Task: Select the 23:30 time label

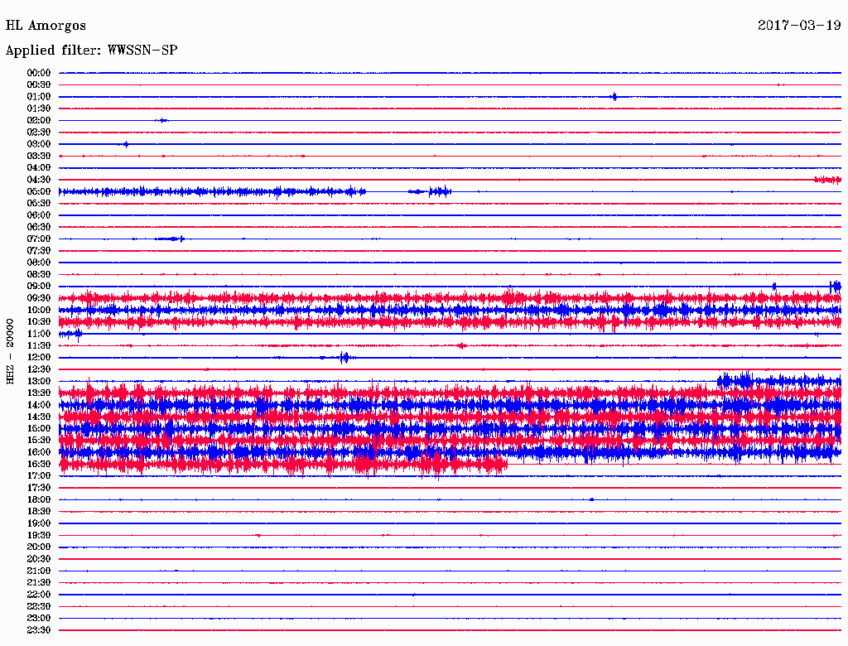Action: tap(39, 629)
